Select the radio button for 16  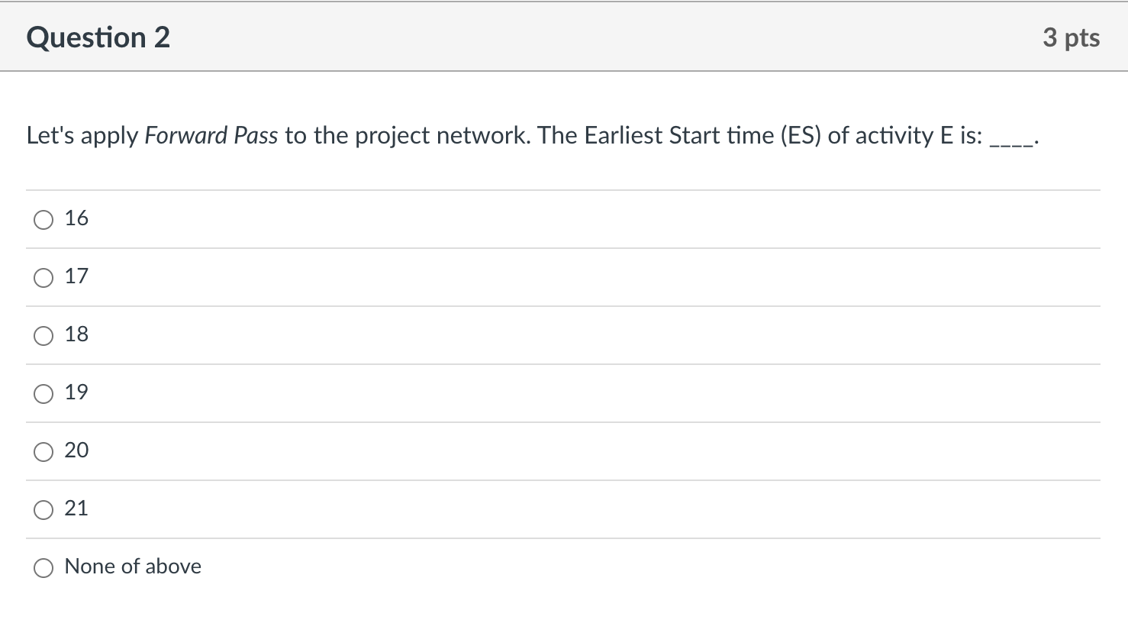[x=44, y=219]
